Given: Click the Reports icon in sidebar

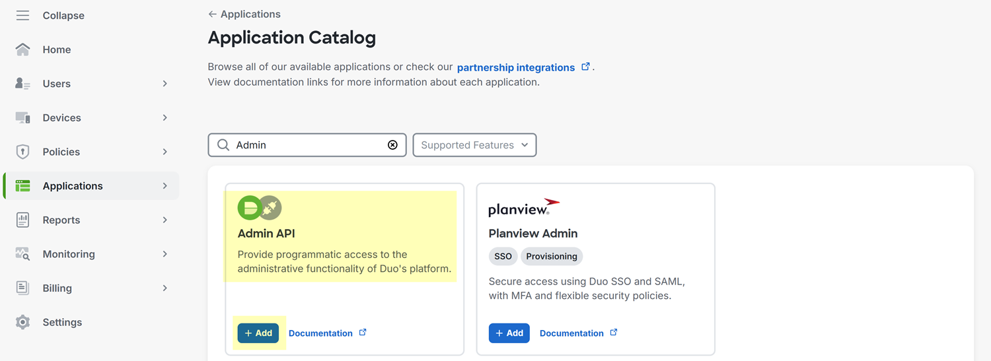Looking at the screenshot, I should click(22, 220).
